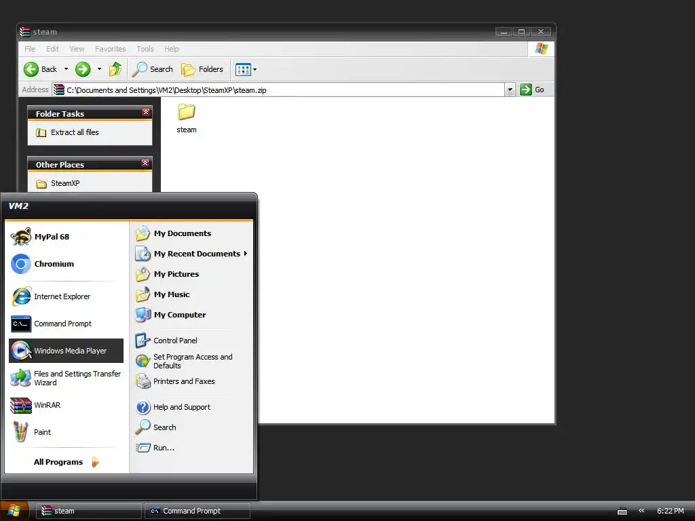Click the Start button on taskbar

(x=14, y=511)
